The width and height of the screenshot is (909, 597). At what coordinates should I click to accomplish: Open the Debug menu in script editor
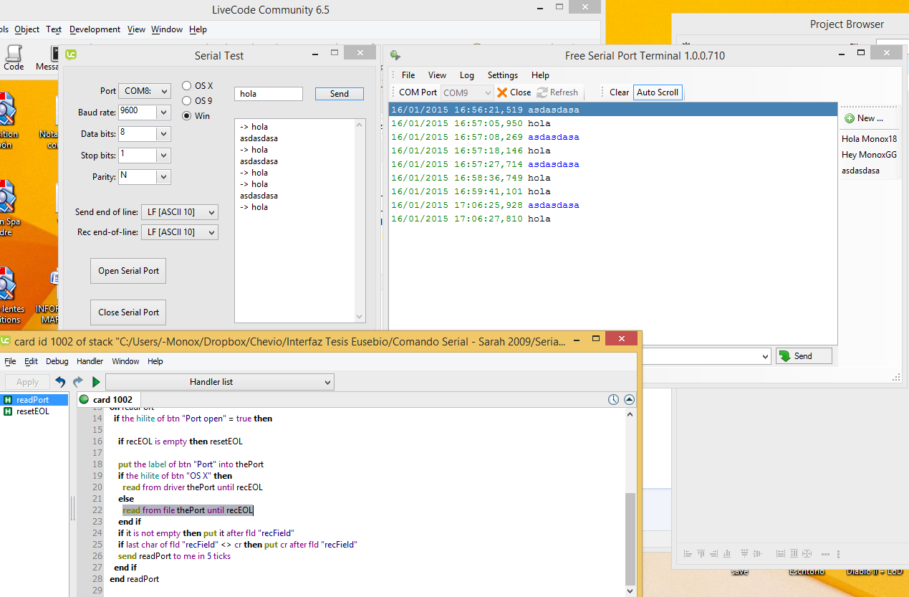(57, 362)
